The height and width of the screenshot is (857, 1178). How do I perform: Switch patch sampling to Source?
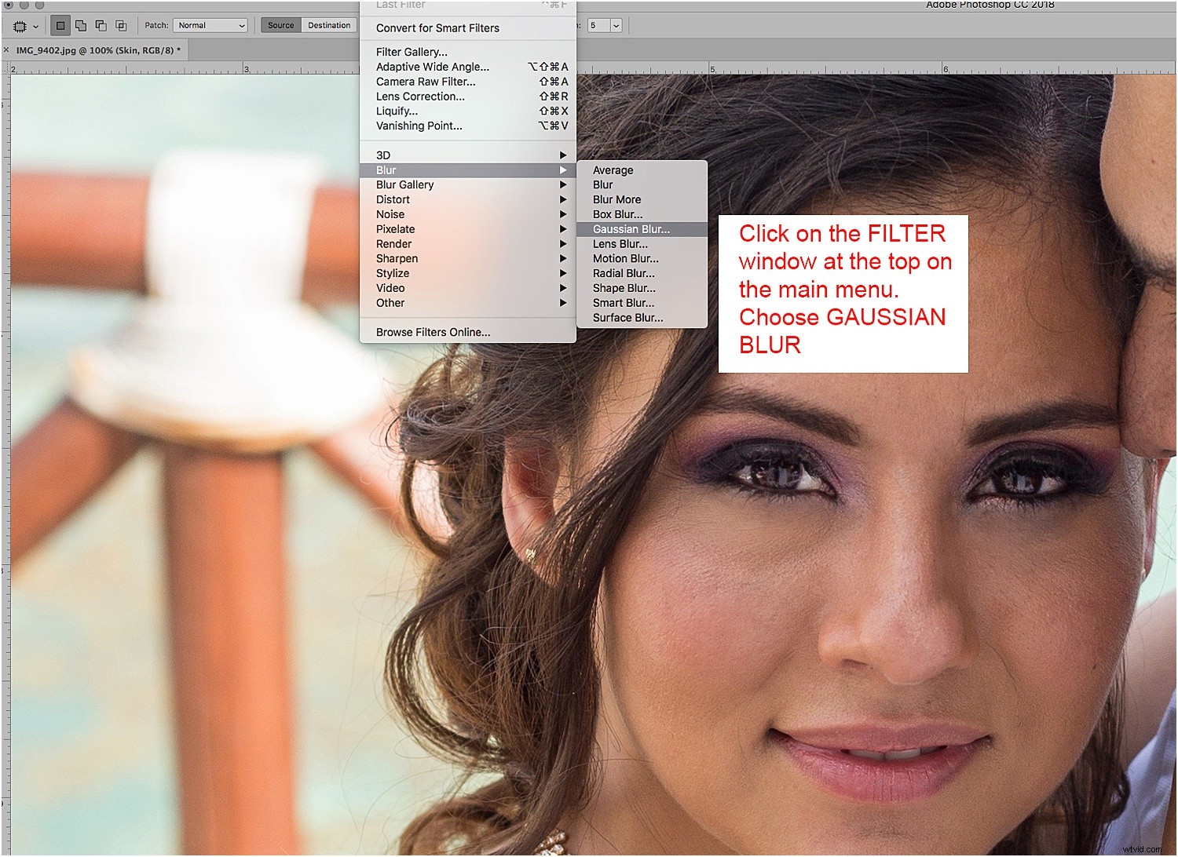(280, 25)
